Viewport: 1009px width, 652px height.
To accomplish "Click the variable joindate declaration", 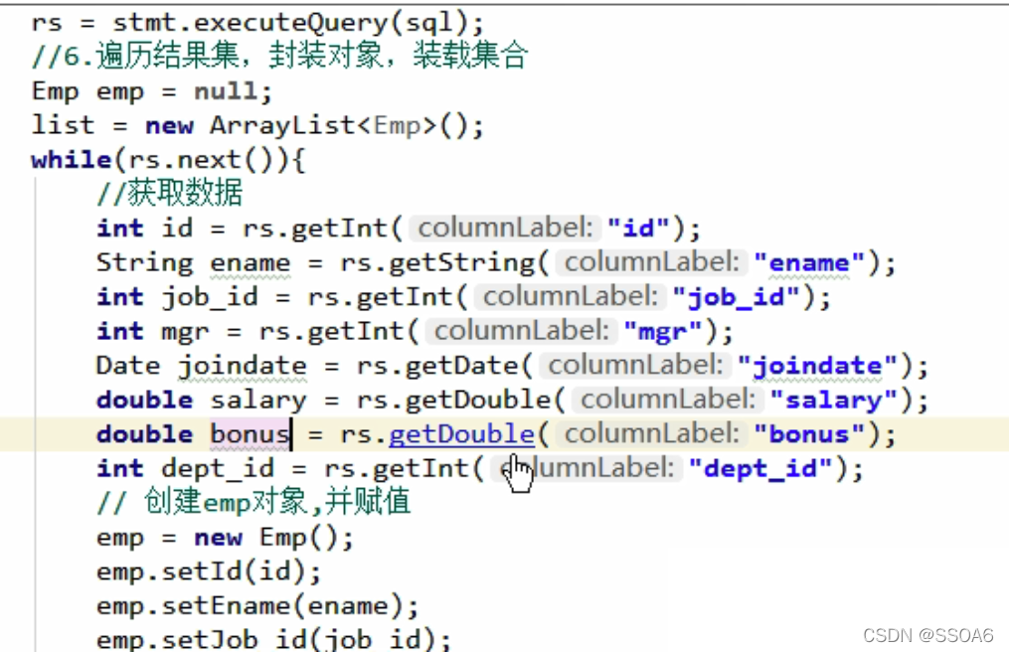I will pyautogui.click(x=243, y=366).
